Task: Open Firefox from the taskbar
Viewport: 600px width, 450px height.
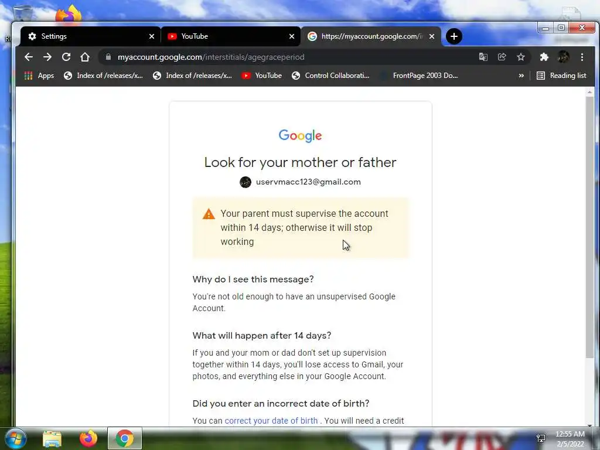Action: pos(88,438)
